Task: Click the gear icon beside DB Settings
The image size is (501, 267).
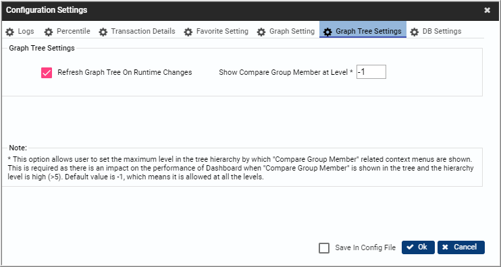Action: coord(415,32)
